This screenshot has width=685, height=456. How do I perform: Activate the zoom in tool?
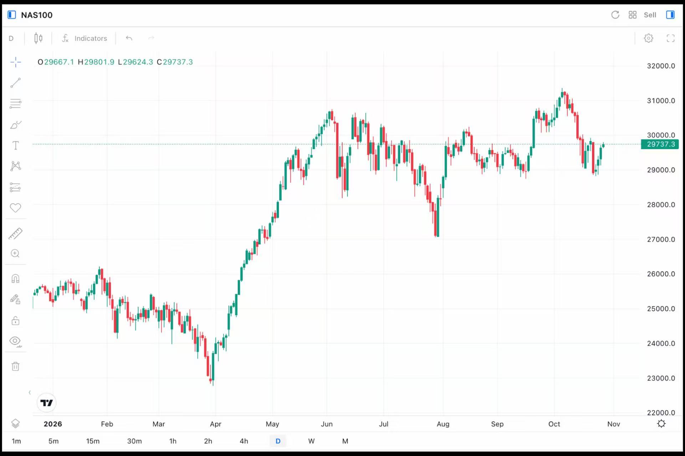(15, 253)
